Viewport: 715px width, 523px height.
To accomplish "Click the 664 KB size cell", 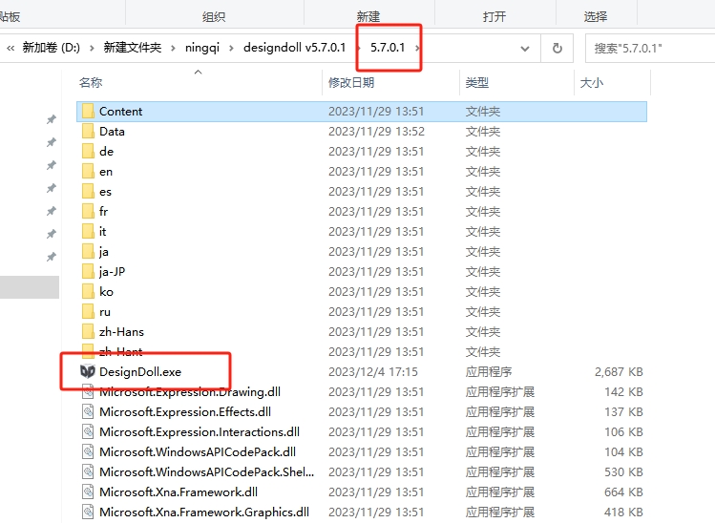I will pos(623,492).
